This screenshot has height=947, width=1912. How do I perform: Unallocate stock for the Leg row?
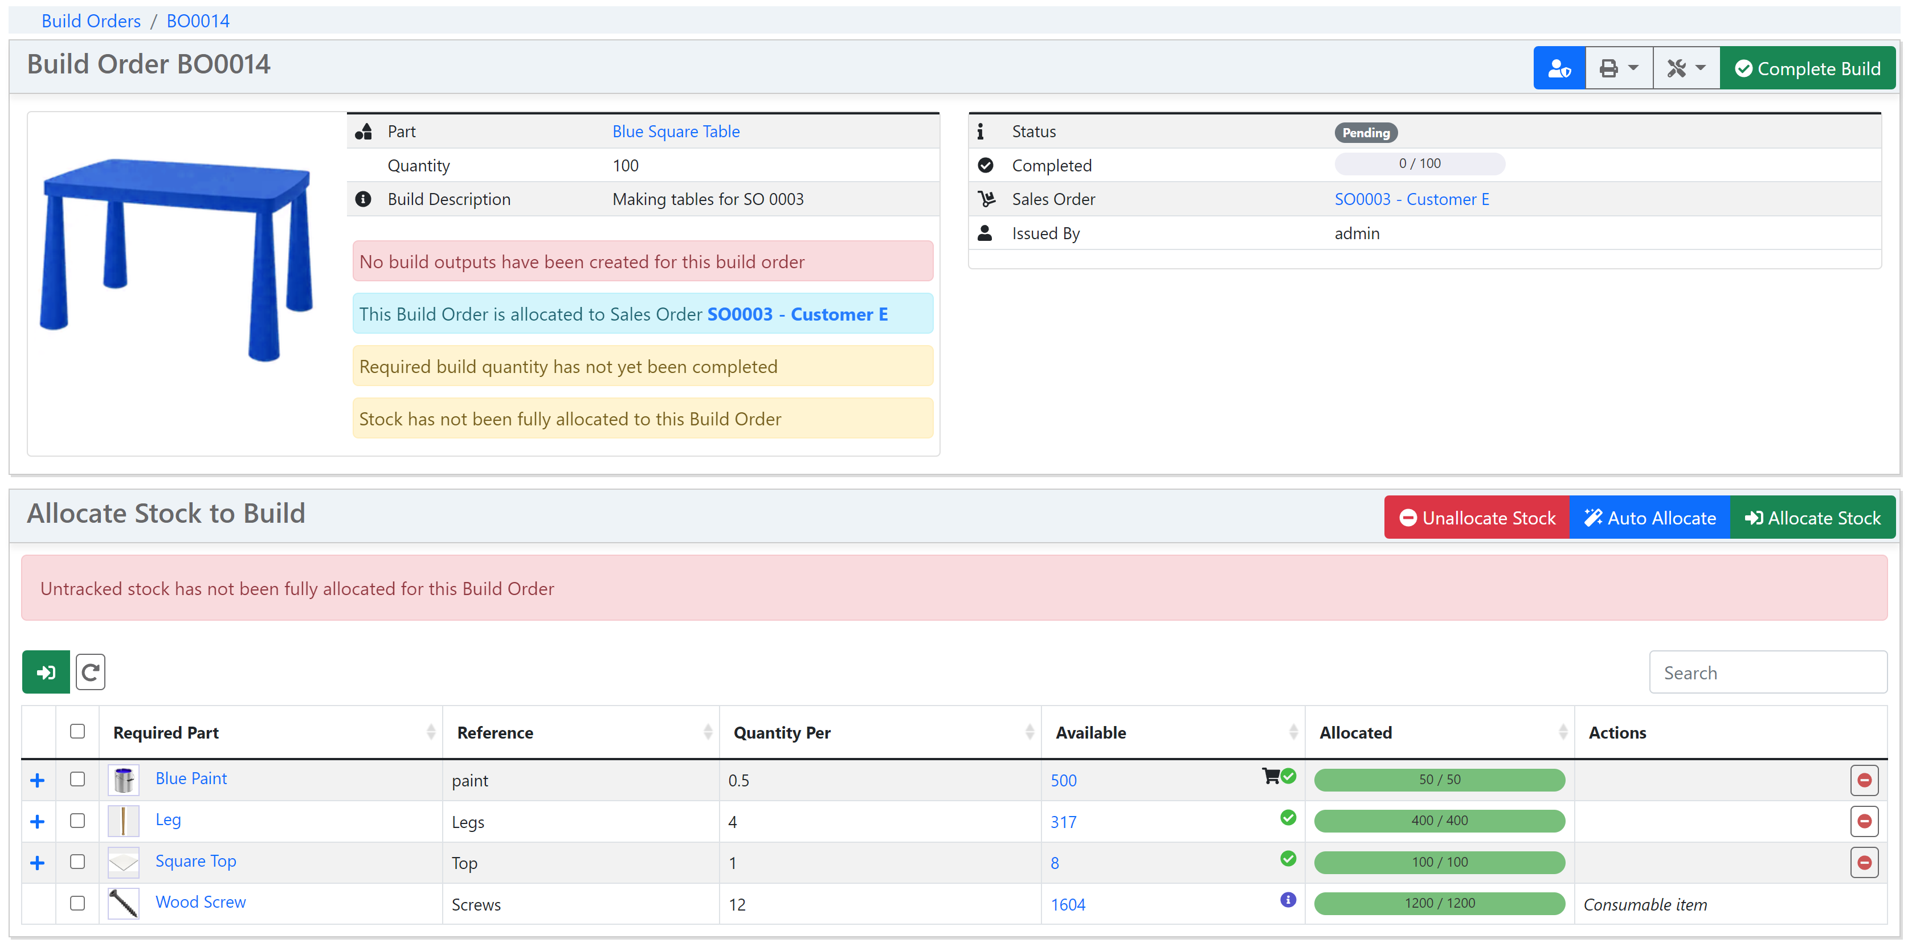pyautogui.click(x=1864, y=821)
